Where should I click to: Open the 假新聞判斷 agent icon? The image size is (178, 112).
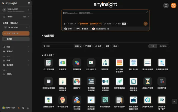point(162,81)
